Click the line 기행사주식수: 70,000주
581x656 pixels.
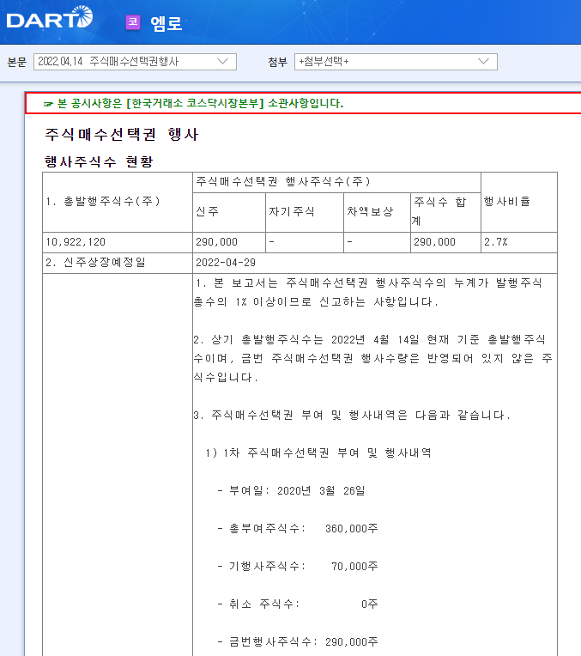(x=298, y=567)
